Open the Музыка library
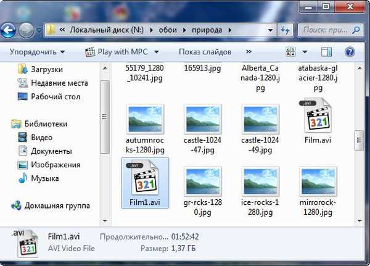 [x=45, y=178]
